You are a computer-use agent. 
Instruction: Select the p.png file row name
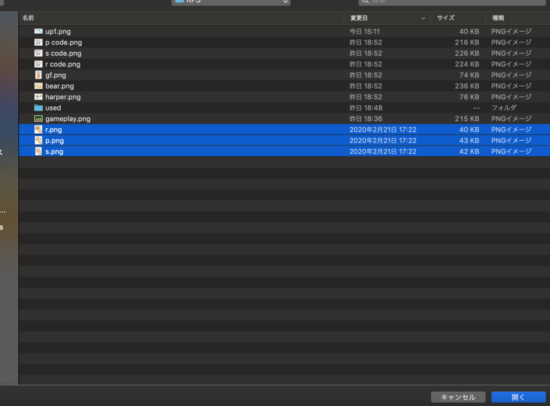click(54, 141)
